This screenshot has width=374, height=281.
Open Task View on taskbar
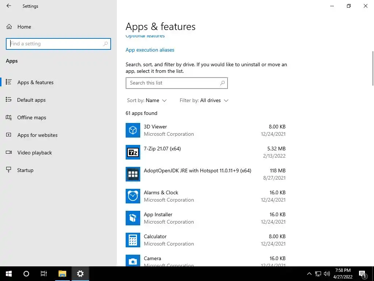(x=44, y=274)
